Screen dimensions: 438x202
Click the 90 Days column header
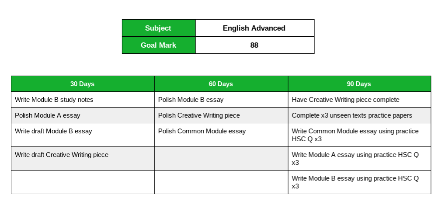pyautogui.click(x=359, y=84)
